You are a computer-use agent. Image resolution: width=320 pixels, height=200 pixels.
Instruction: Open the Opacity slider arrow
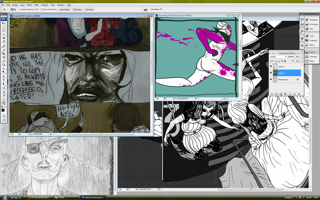tap(302, 57)
